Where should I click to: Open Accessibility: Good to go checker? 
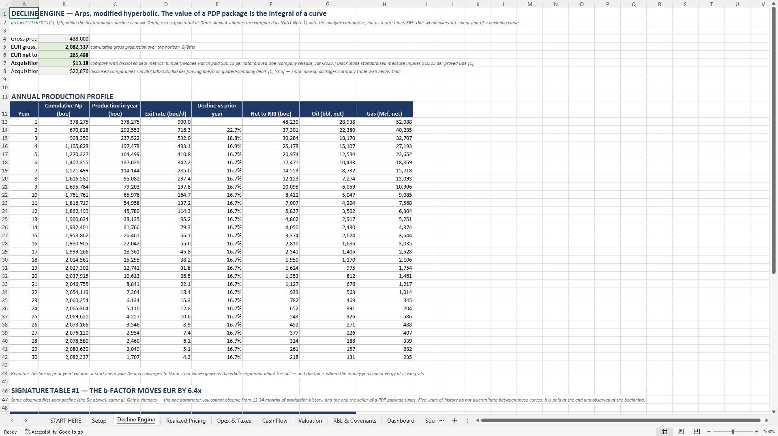click(54, 432)
